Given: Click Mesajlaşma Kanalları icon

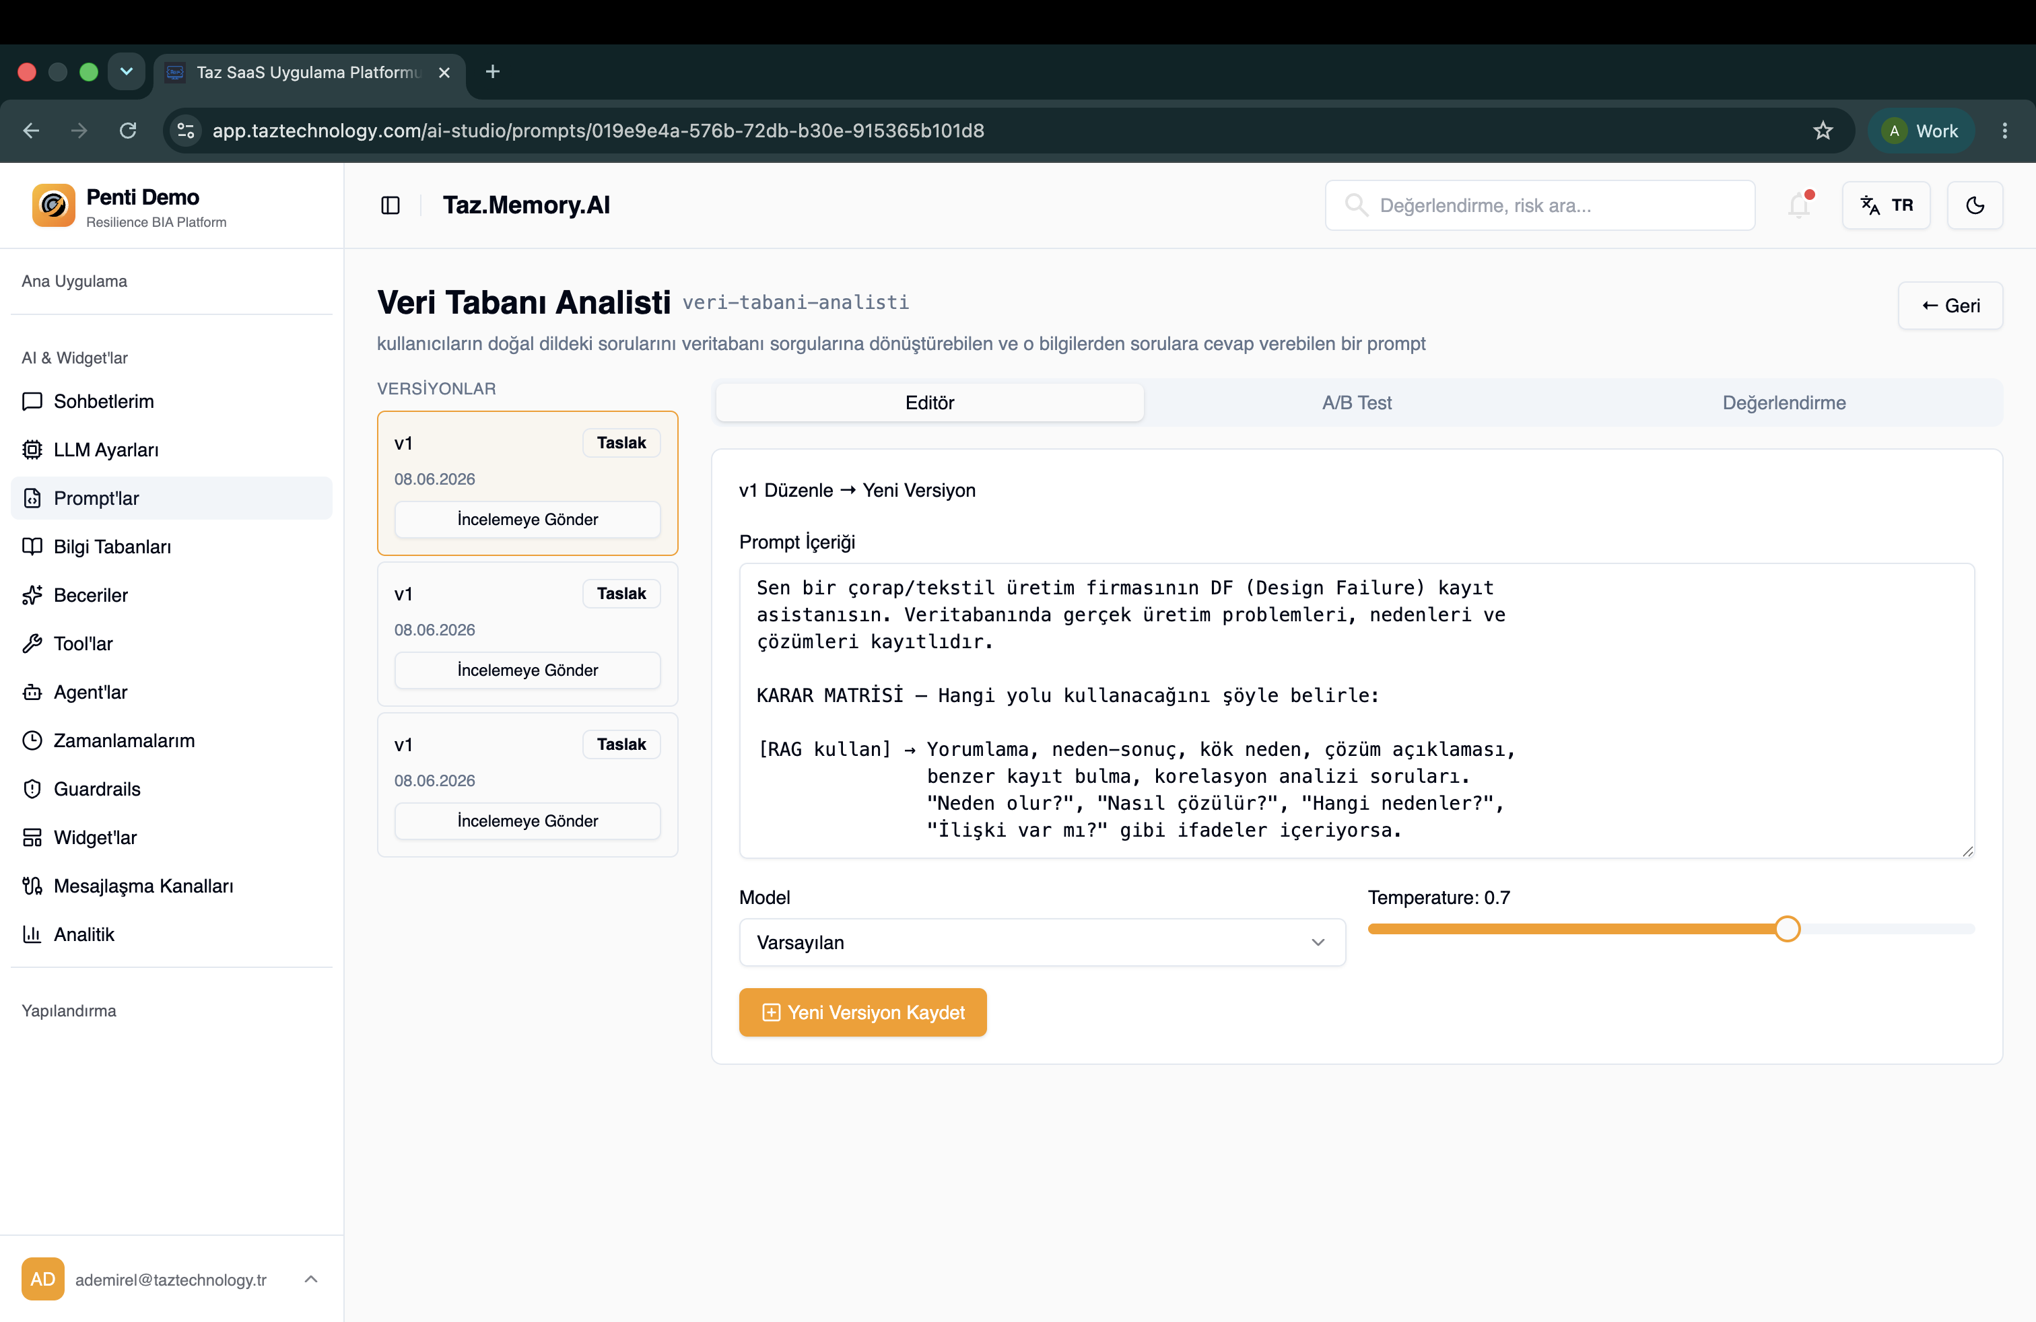Looking at the screenshot, I should [32, 886].
